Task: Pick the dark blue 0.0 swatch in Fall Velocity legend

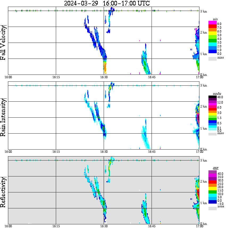Action: click(x=212, y=51)
